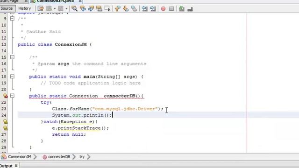This screenshot has width=299, height=168.
Task: Click Shift Line Left icon
Action: point(144,8)
